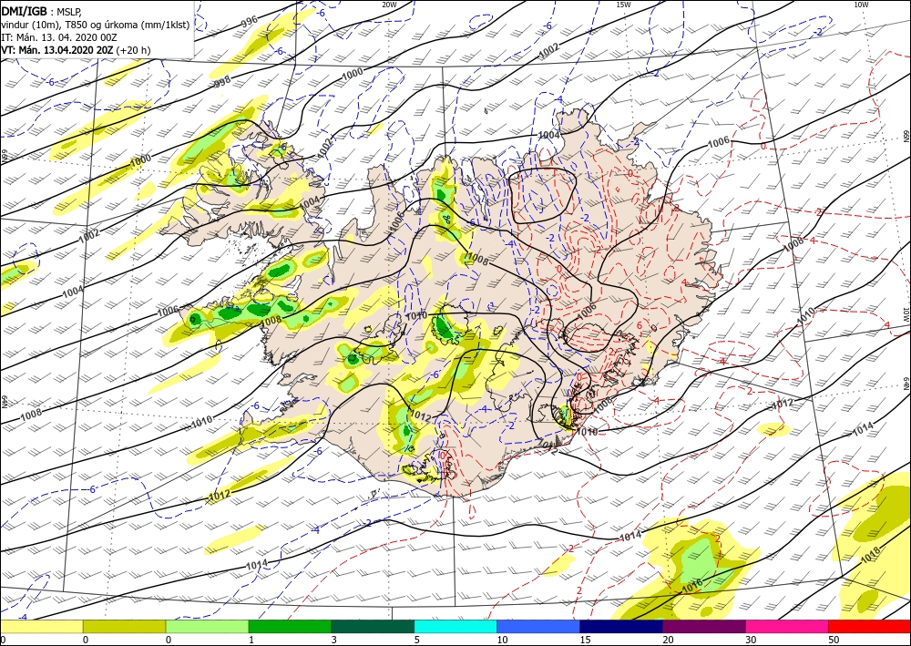Click the legend scale number "1"
Screen dimensions: 911x646
(251, 640)
